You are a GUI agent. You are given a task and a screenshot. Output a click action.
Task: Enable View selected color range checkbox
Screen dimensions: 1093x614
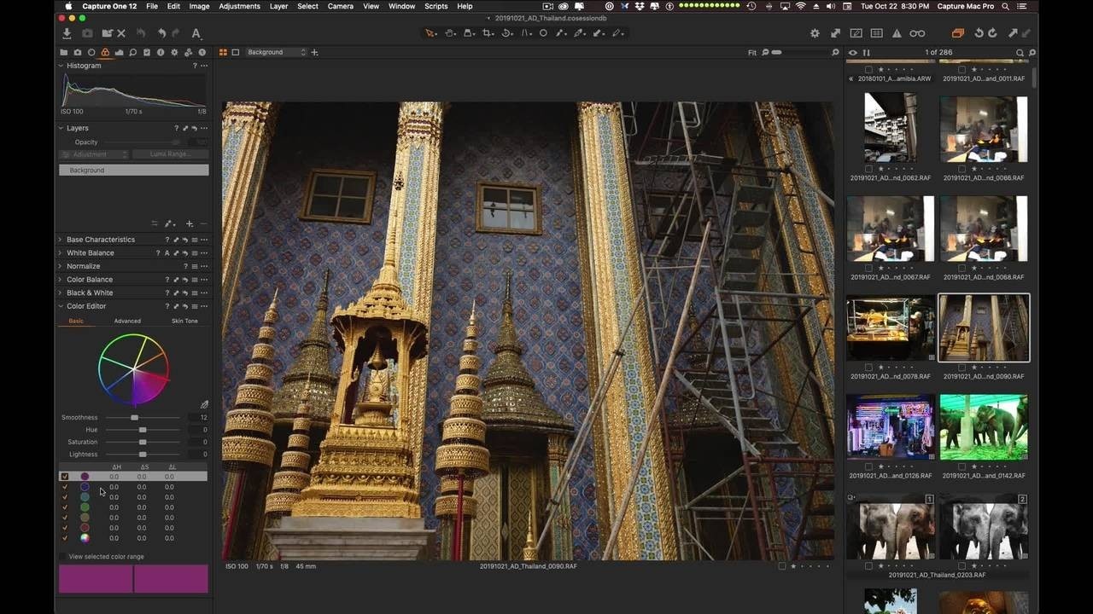[x=63, y=557]
